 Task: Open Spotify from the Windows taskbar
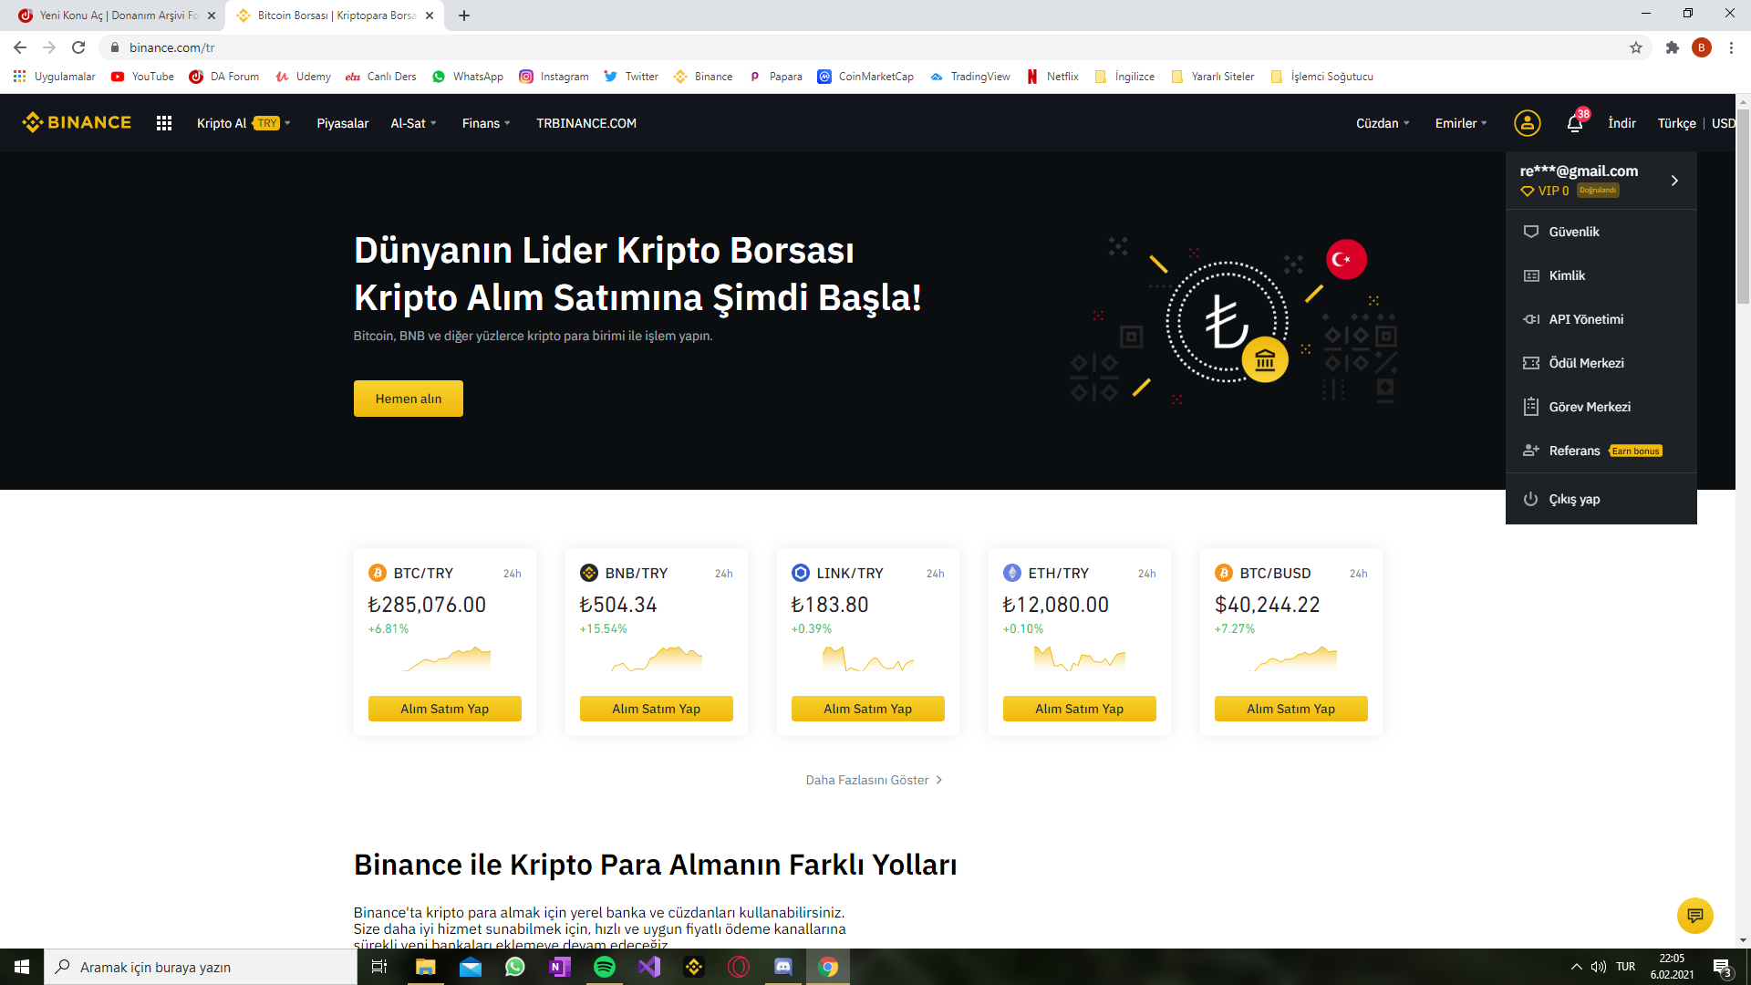pos(605,967)
